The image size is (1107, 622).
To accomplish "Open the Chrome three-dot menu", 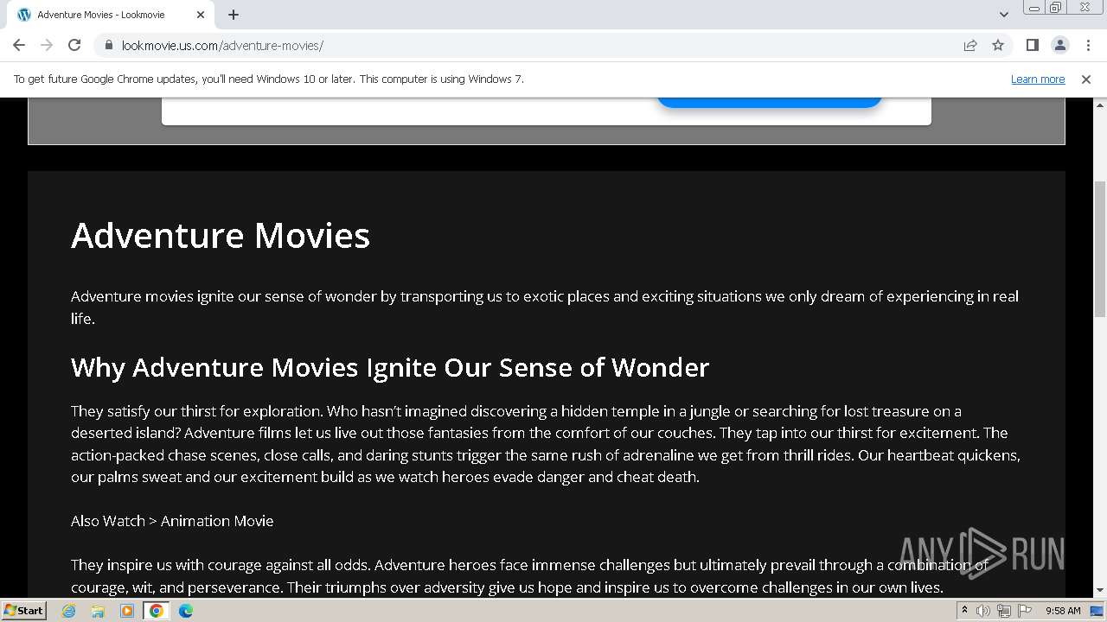I will [x=1087, y=45].
